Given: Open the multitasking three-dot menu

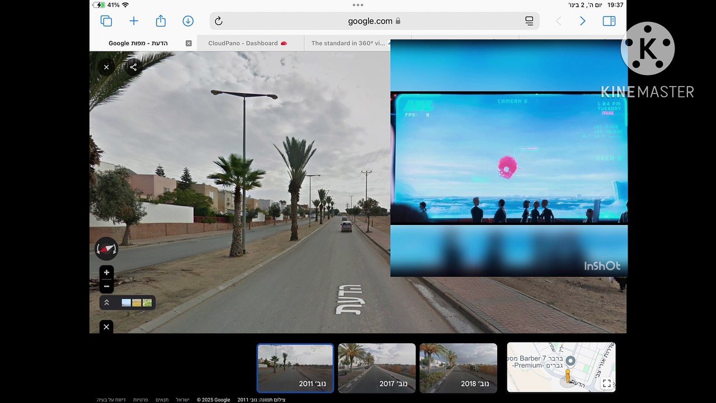Looking at the screenshot, I should click(x=358, y=4).
